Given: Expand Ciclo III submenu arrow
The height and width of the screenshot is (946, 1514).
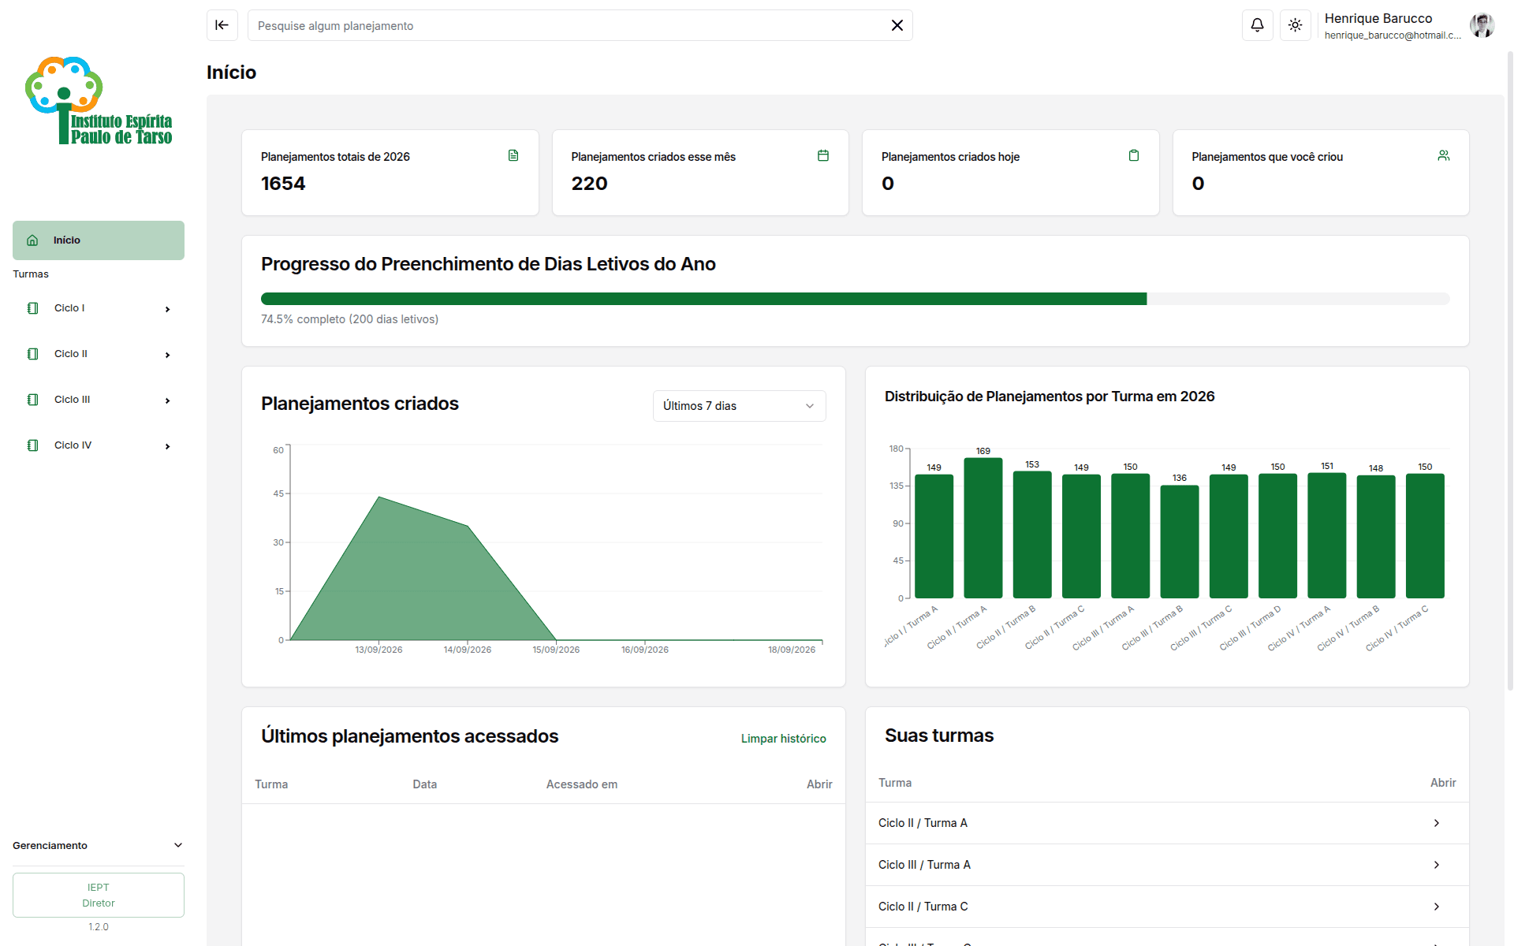Looking at the screenshot, I should point(167,400).
